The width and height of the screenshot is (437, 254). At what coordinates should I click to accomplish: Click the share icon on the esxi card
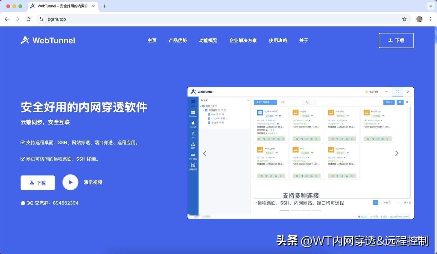[x=302, y=176]
